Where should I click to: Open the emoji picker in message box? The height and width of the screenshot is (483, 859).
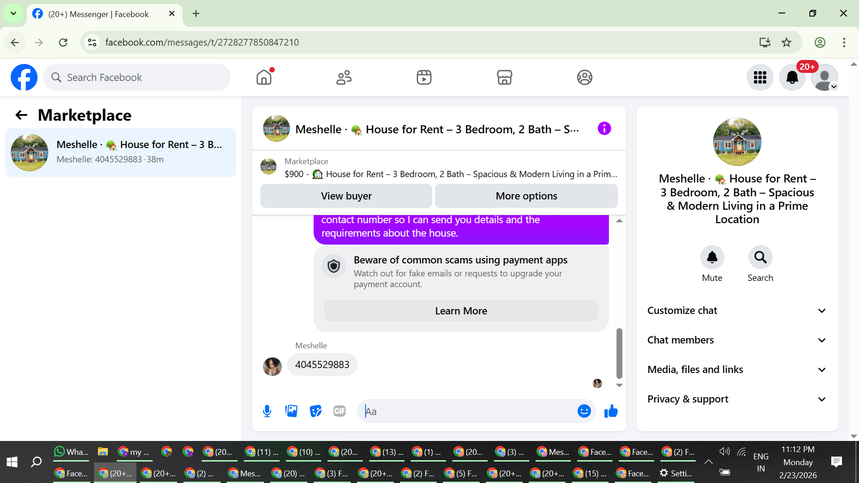[584, 411]
